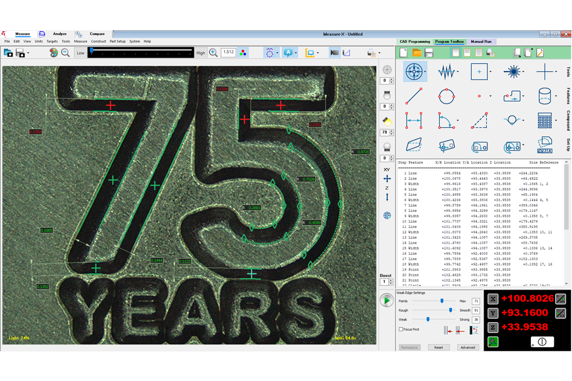Select the Circle feature tool
The width and height of the screenshot is (572, 381).
[x=446, y=96]
